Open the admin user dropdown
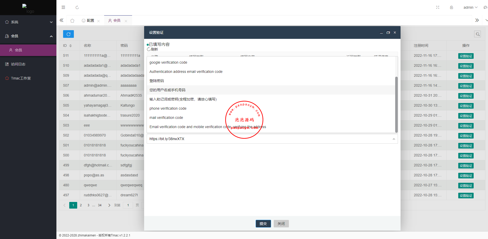 pos(470,7)
